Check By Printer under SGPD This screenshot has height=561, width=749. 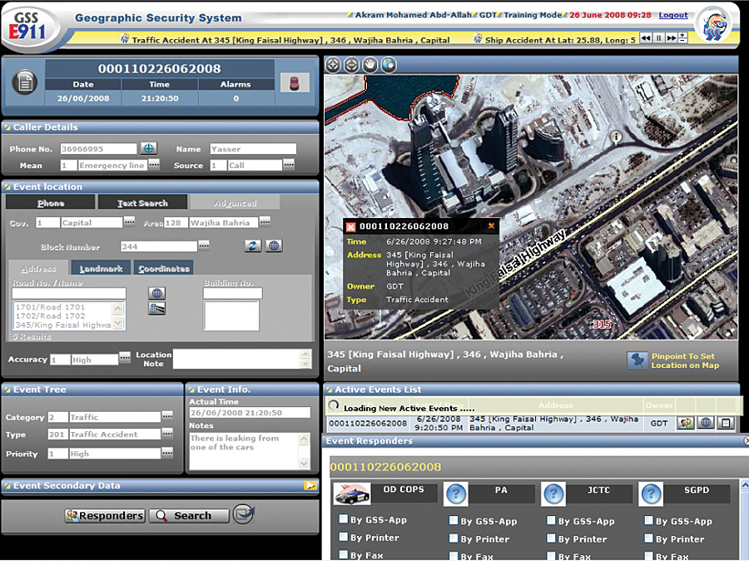click(x=648, y=538)
